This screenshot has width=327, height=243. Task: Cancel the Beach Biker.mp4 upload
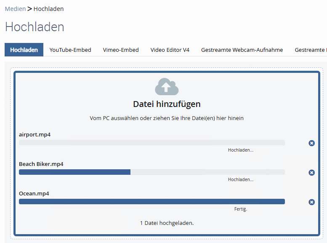point(311,173)
